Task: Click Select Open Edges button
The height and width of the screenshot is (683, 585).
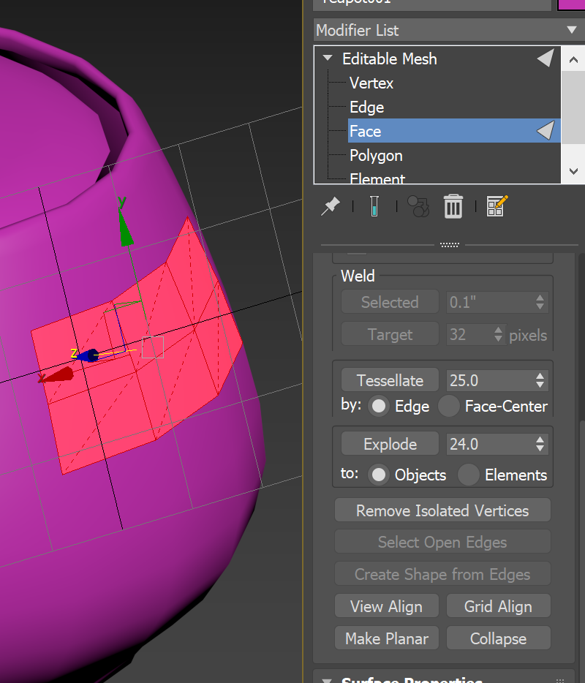Action: [x=442, y=542]
